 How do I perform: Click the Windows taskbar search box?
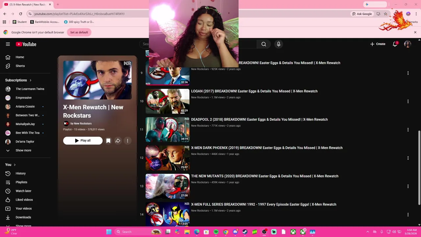click(x=138, y=232)
